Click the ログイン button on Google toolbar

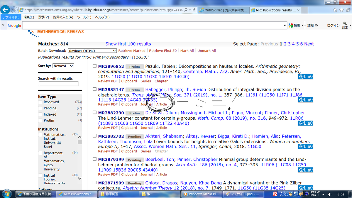pos(334,26)
